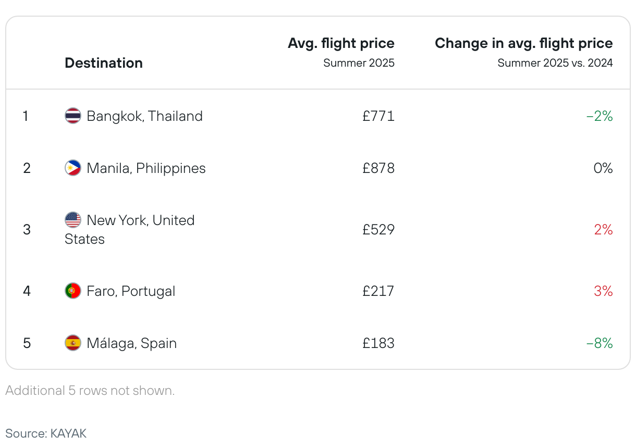The image size is (636, 448).
Task: Click the Spain flag icon
Action: [x=73, y=343]
